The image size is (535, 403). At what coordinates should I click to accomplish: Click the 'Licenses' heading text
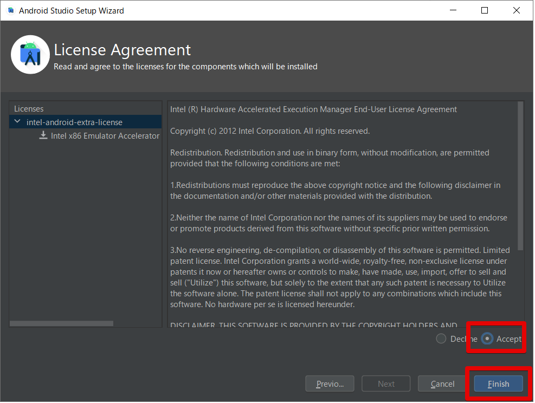[x=29, y=109]
